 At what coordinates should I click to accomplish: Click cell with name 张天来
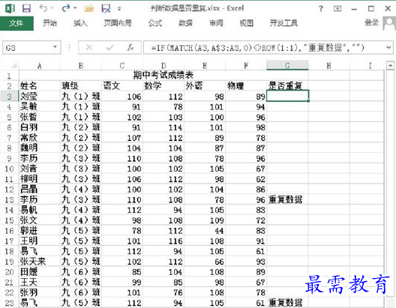point(40,262)
